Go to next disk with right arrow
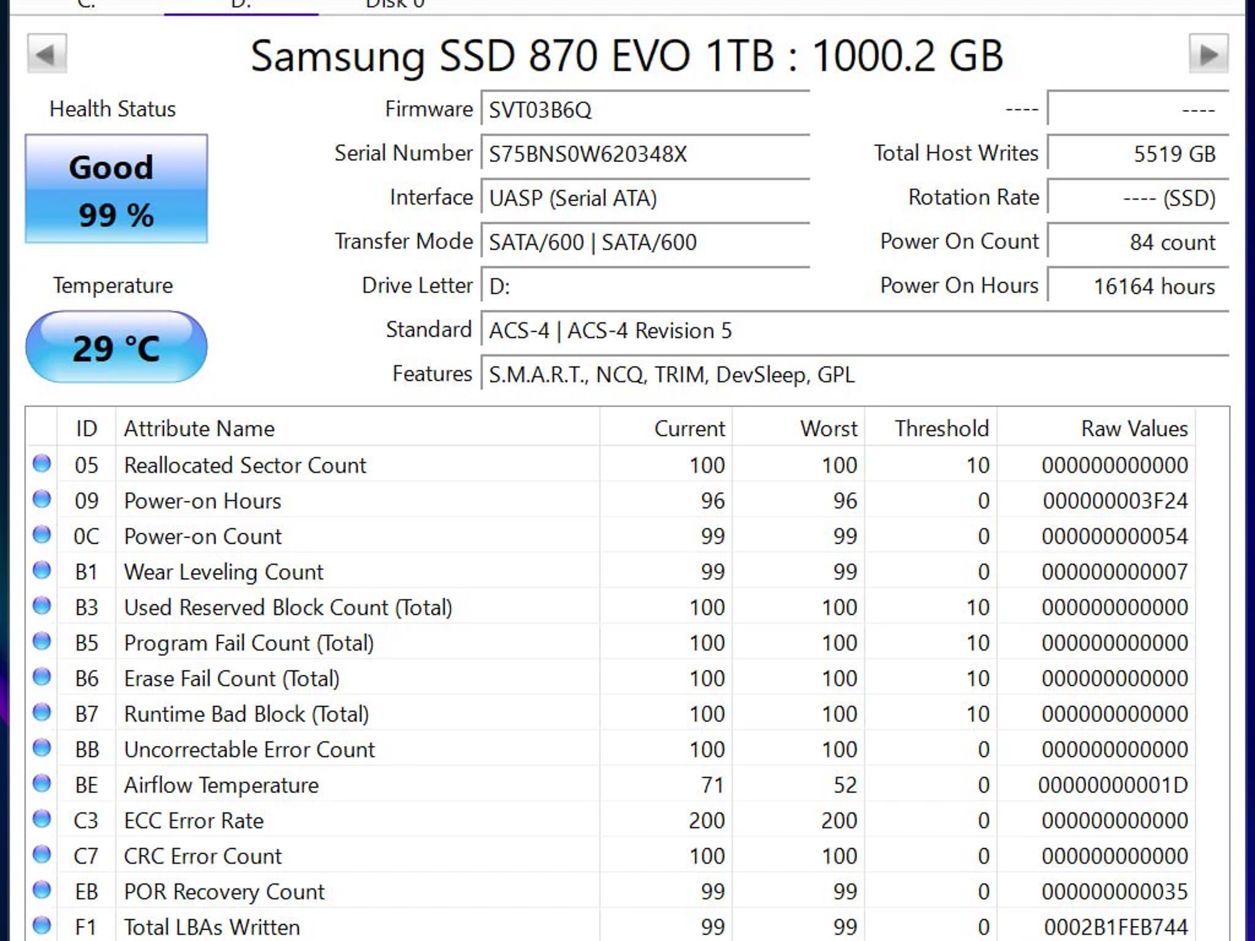 coord(1208,54)
